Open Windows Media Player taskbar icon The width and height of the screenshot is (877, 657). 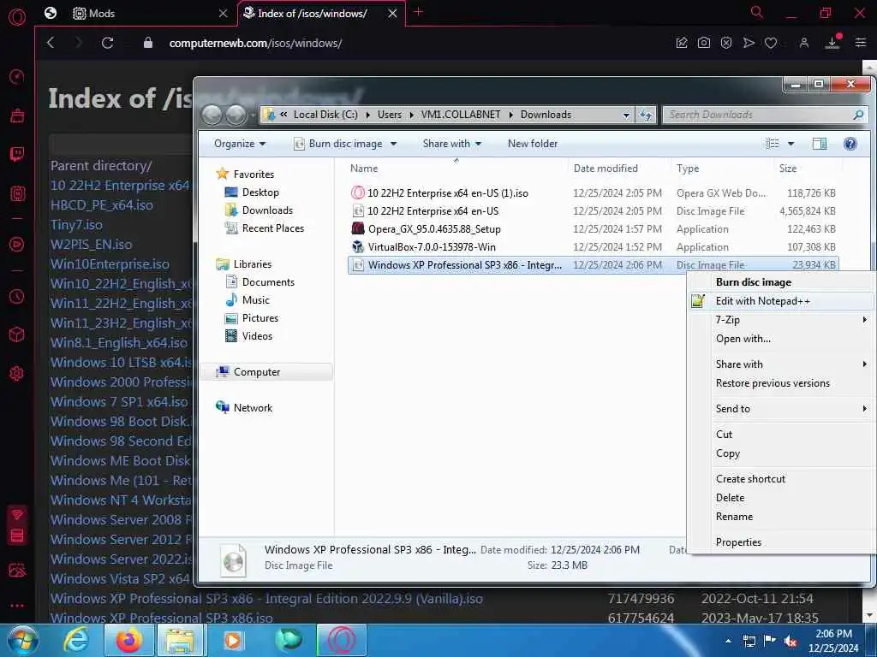pos(233,640)
